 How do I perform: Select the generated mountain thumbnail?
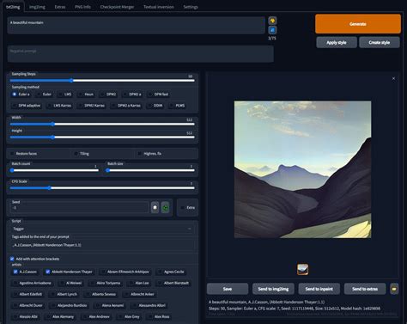click(x=303, y=269)
